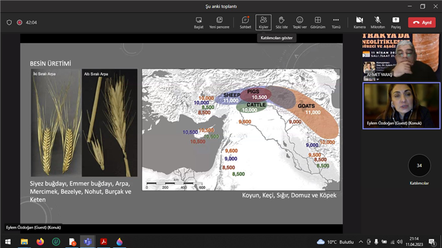Click the Şu anki toplantı window title
This screenshot has width=442, height=248.
coord(221,6)
